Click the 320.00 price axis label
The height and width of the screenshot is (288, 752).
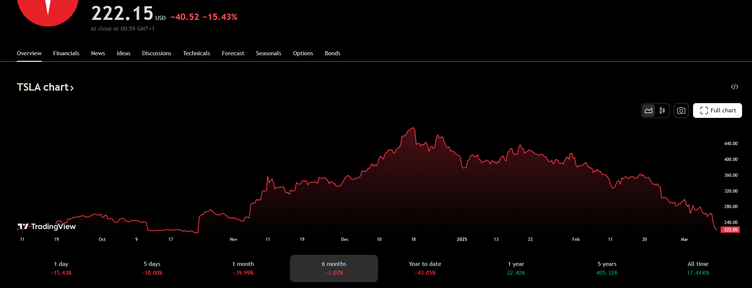click(x=731, y=191)
